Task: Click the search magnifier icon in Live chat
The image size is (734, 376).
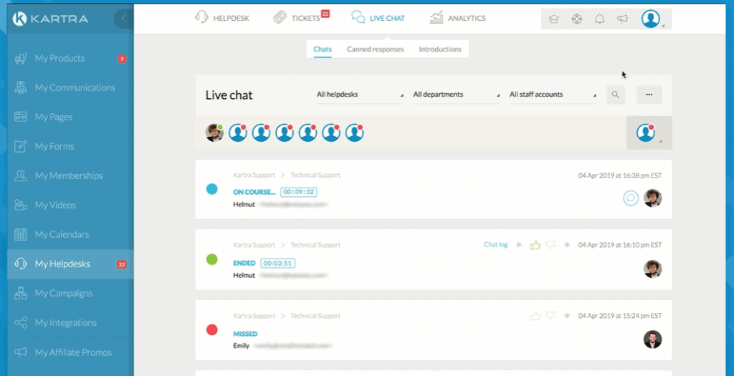Action: tap(615, 95)
